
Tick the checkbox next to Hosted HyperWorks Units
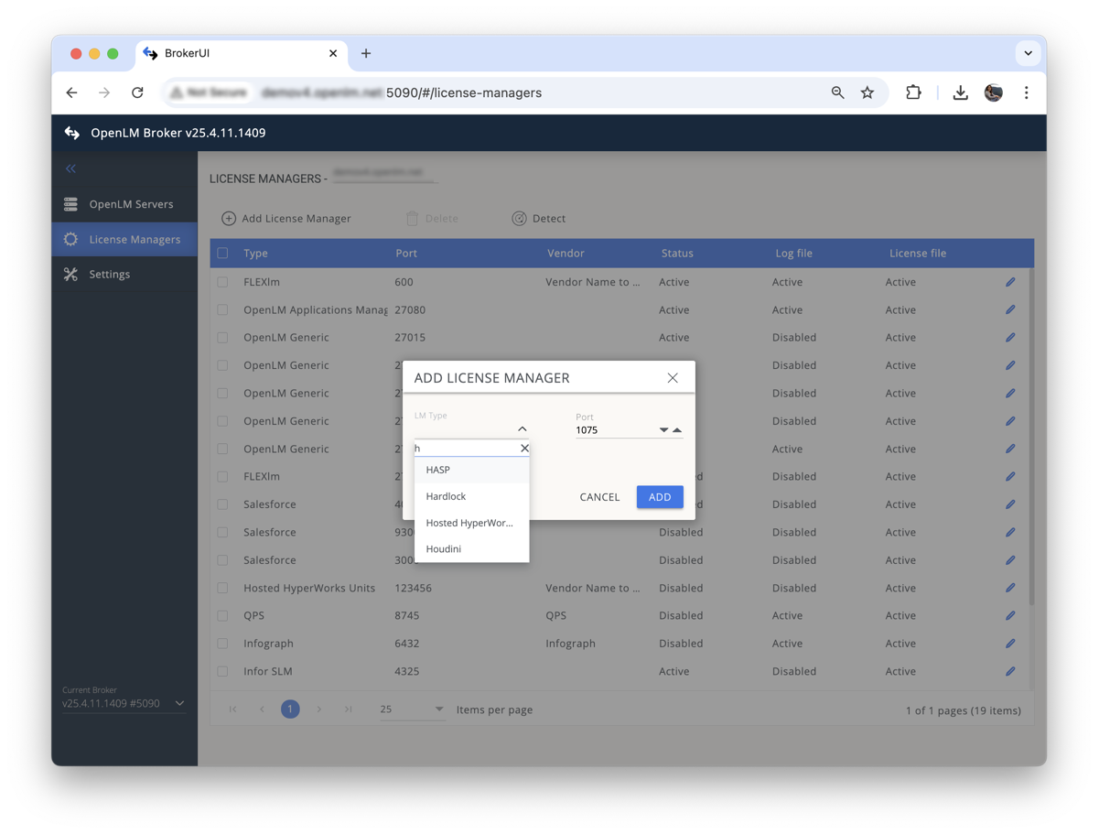click(221, 588)
